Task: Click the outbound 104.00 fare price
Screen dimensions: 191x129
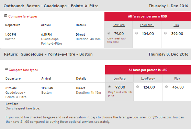Action: [x=148, y=34]
